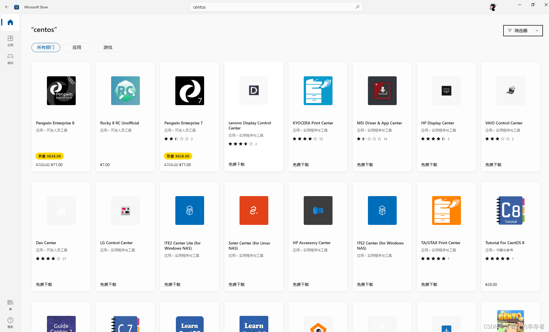Click ¥7.00 price of Rocky 8
Image resolution: width=549 pixels, height=332 pixels.
105,165
